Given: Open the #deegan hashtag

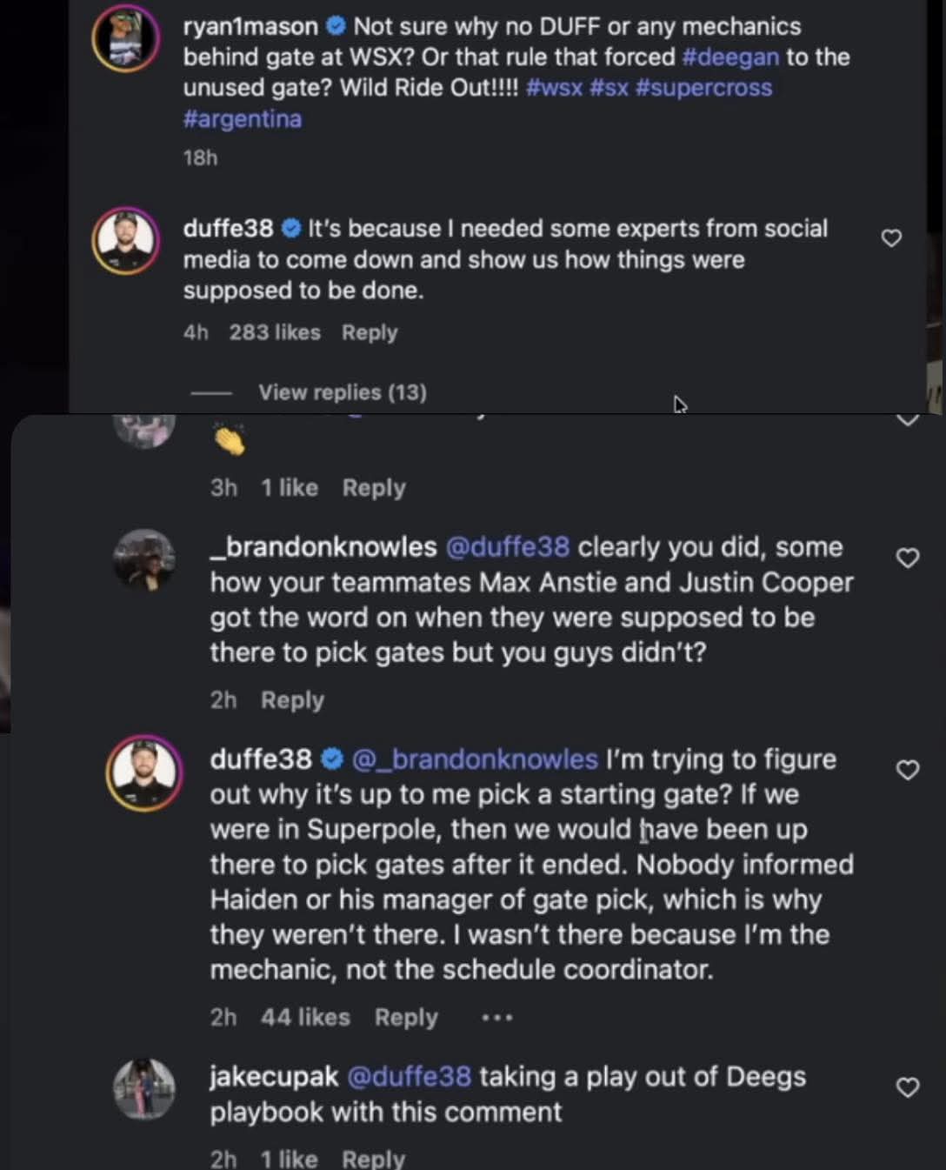Looking at the screenshot, I should click(730, 57).
